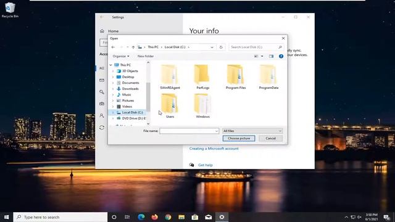Open the SWinREAgent folder
Screen dimensions: 395x222
point(170,76)
